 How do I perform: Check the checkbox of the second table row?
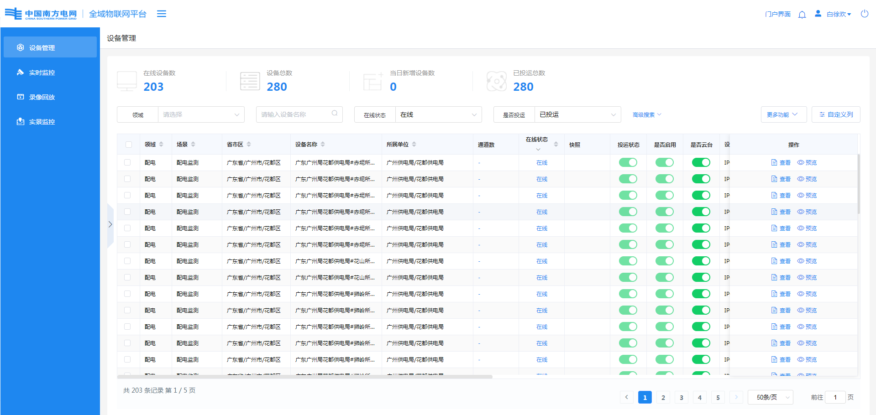[x=127, y=179]
